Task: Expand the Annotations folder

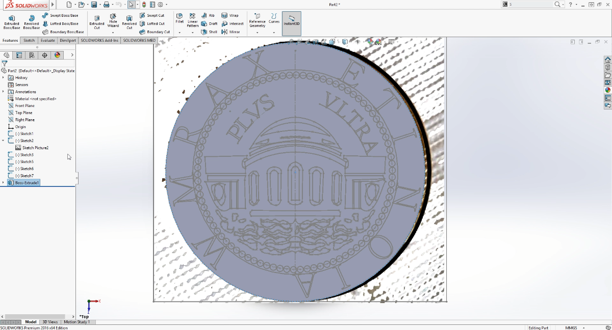Action: (4, 92)
